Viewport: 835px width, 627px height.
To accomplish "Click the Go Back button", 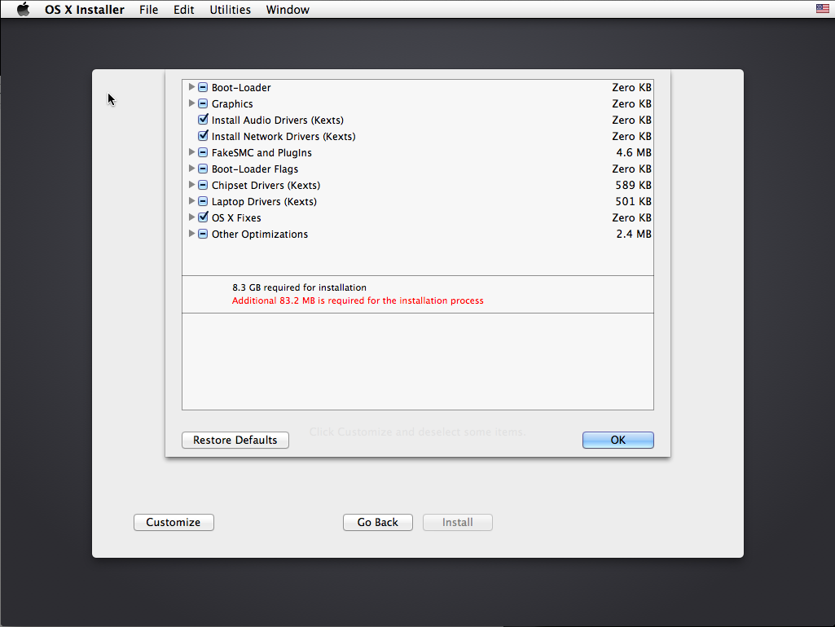I will [x=377, y=522].
